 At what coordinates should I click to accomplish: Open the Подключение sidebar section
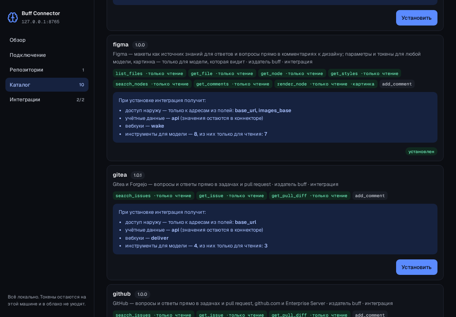click(47, 55)
